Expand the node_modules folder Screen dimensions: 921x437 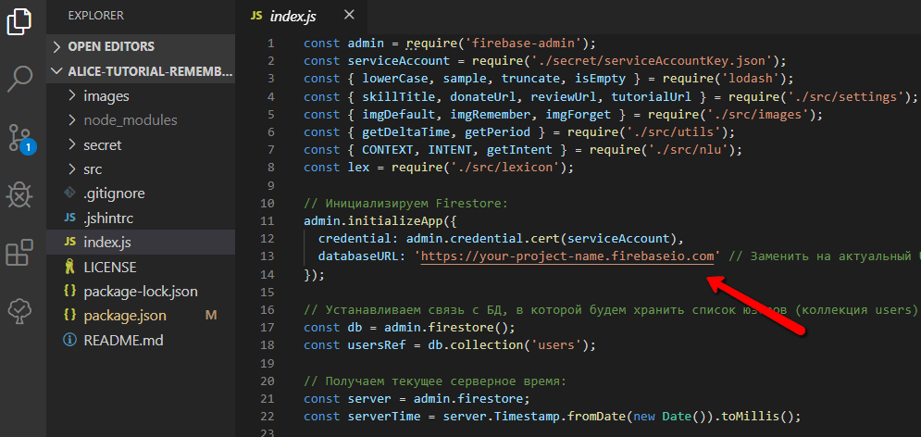click(x=140, y=120)
